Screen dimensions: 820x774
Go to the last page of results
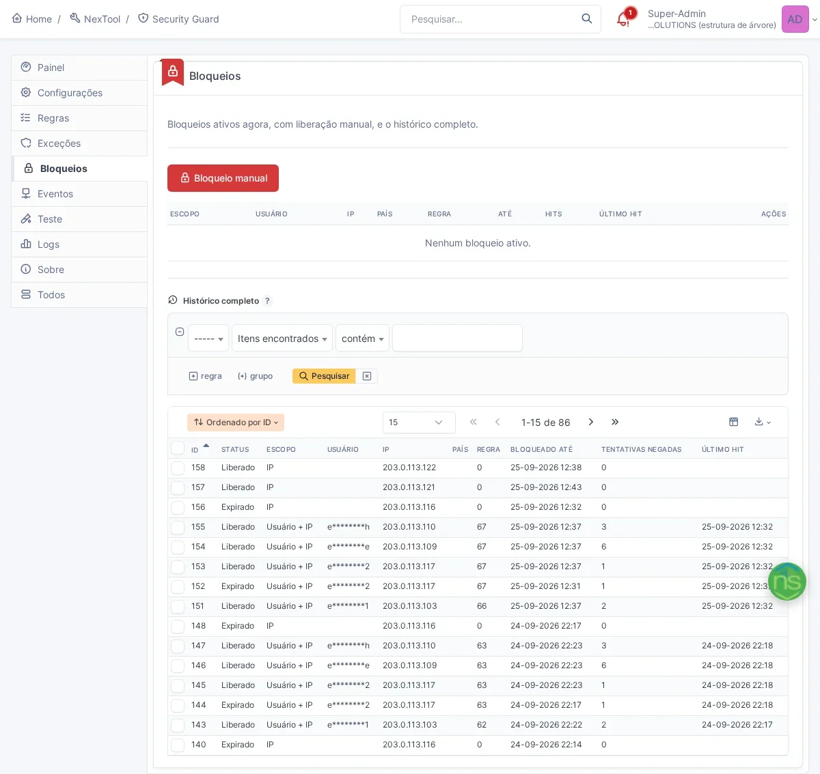(x=615, y=422)
